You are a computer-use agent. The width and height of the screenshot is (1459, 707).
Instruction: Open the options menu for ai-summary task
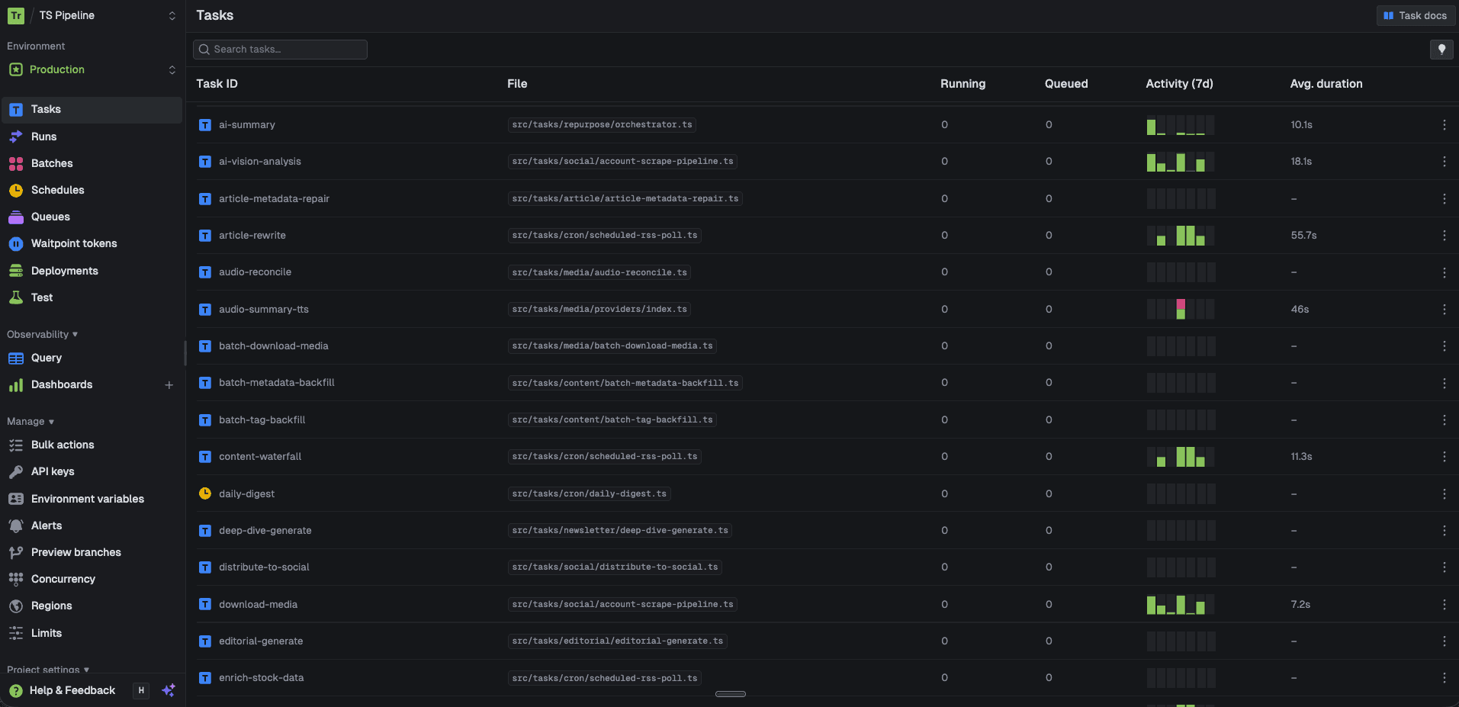pos(1444,124)
